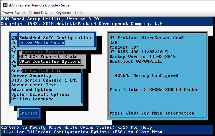Open Advanced Options in main menu
This screenshot has width=215, height=136.
coord(32,89)
